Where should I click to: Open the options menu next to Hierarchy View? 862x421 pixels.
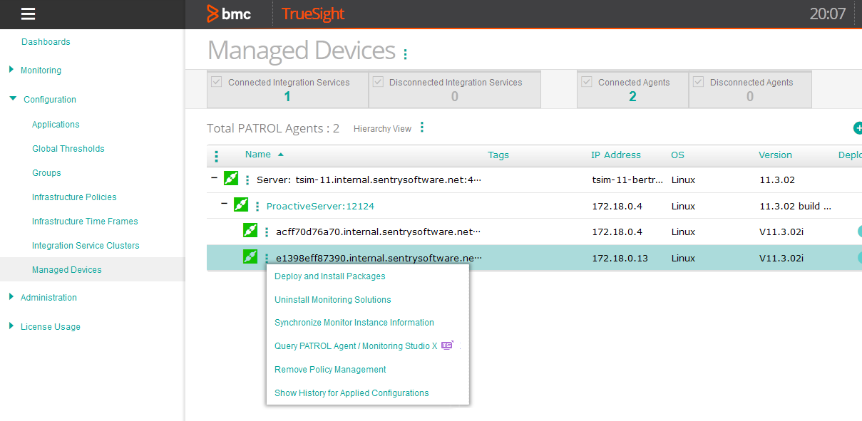(424, 127)
